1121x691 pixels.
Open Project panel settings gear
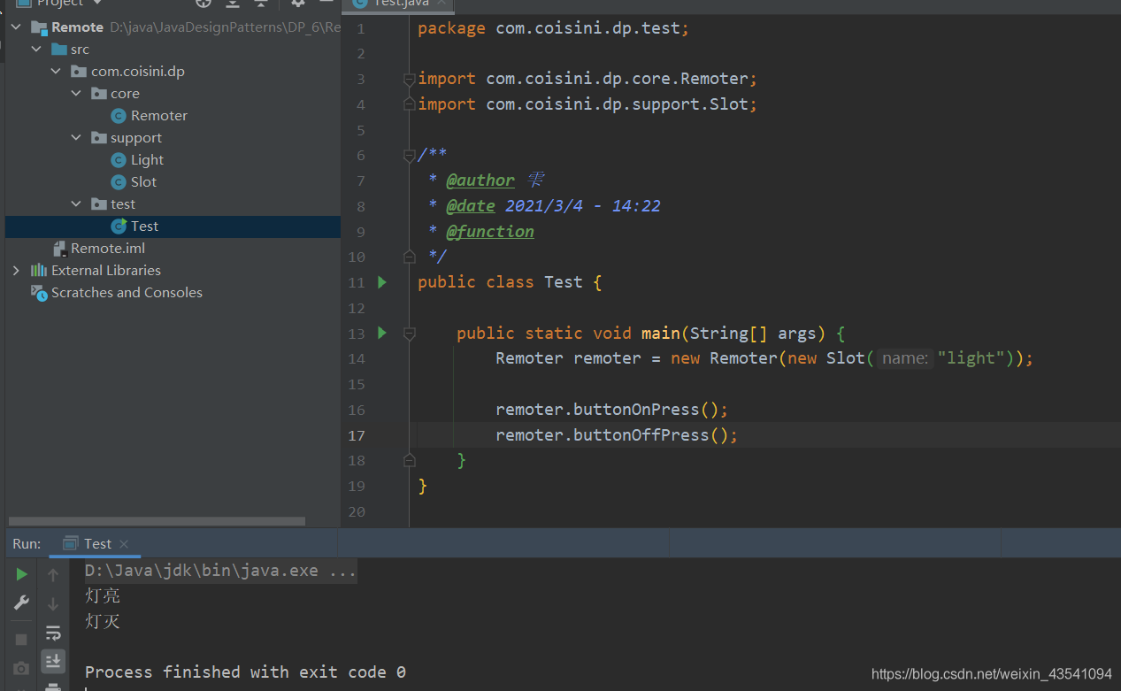click(298, 4)
